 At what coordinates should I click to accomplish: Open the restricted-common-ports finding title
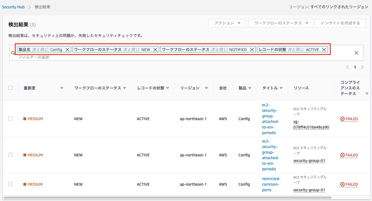tap(271, 184)
